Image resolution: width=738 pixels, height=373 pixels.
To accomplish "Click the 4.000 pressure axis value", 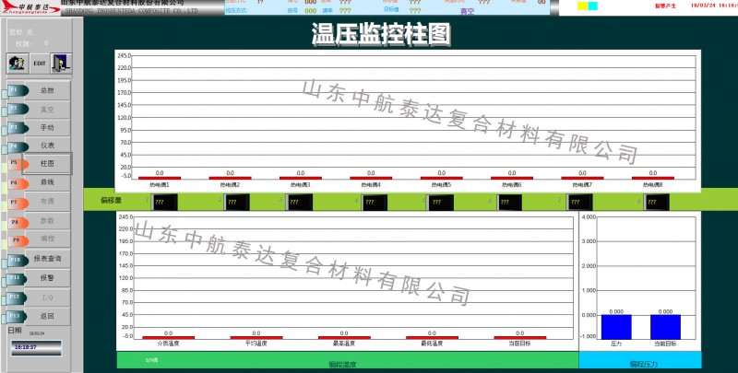I will point(589,217).
